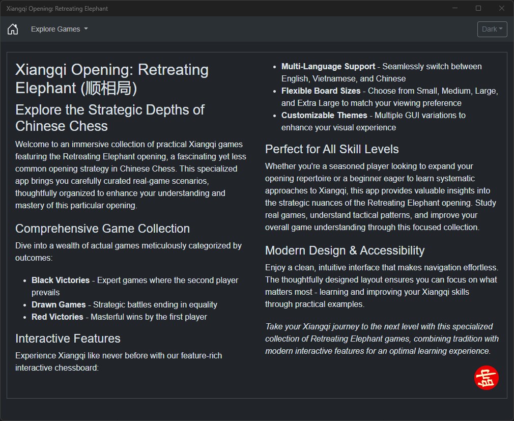Image resolution: width=514 pixels, height=421 pixels.
Task: Select the Perfect for All Skill Levels heading
Action: pyautogui.click(x=332, y=149)
